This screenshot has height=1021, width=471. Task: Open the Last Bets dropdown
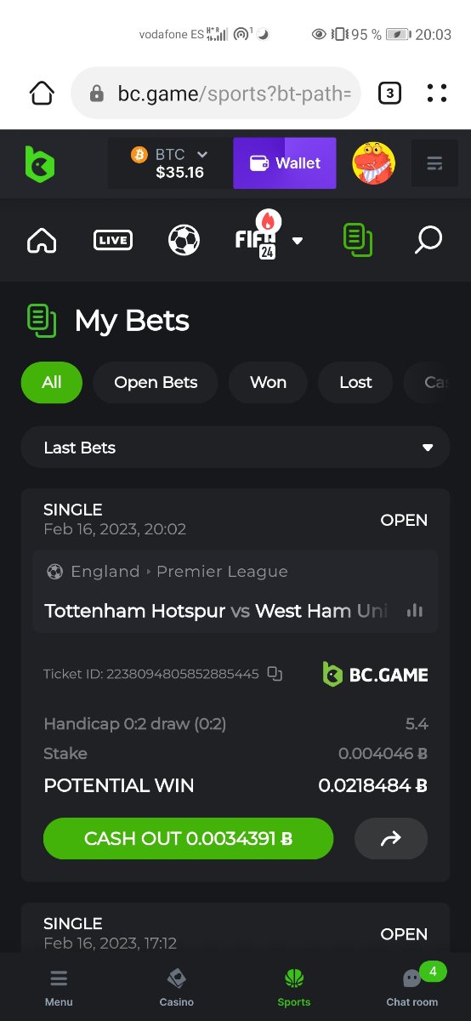(x=235, y=448)
